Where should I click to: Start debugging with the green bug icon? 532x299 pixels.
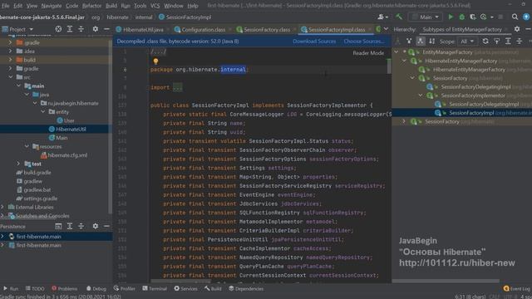462,17
